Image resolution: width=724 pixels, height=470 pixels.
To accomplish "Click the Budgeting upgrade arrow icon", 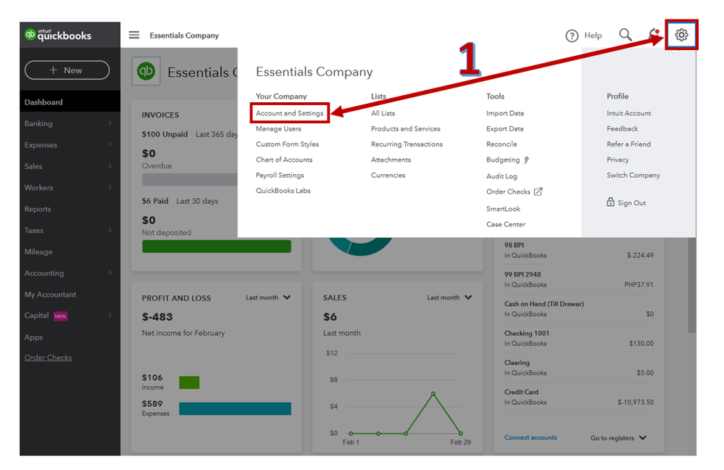I will [x=526, y=160].
